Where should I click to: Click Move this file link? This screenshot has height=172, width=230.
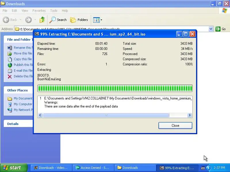[23, 53]
